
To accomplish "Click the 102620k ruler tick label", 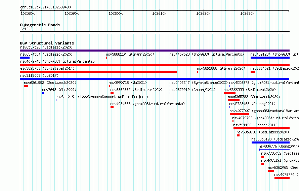I will click(x=203, y=13).
